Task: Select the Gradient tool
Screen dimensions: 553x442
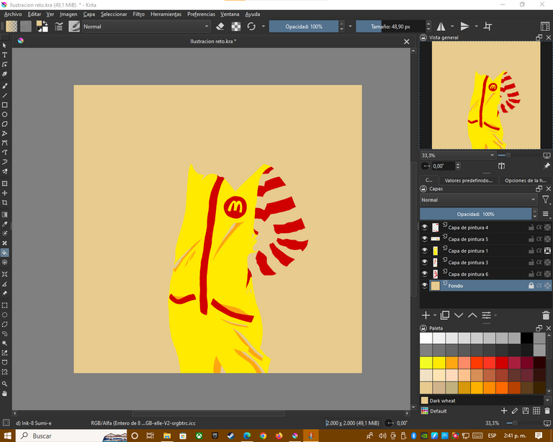Action: pos(4,215)
